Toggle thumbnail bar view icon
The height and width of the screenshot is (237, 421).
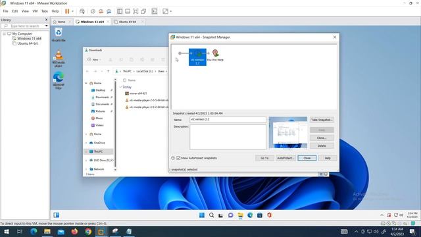point(128,11)
